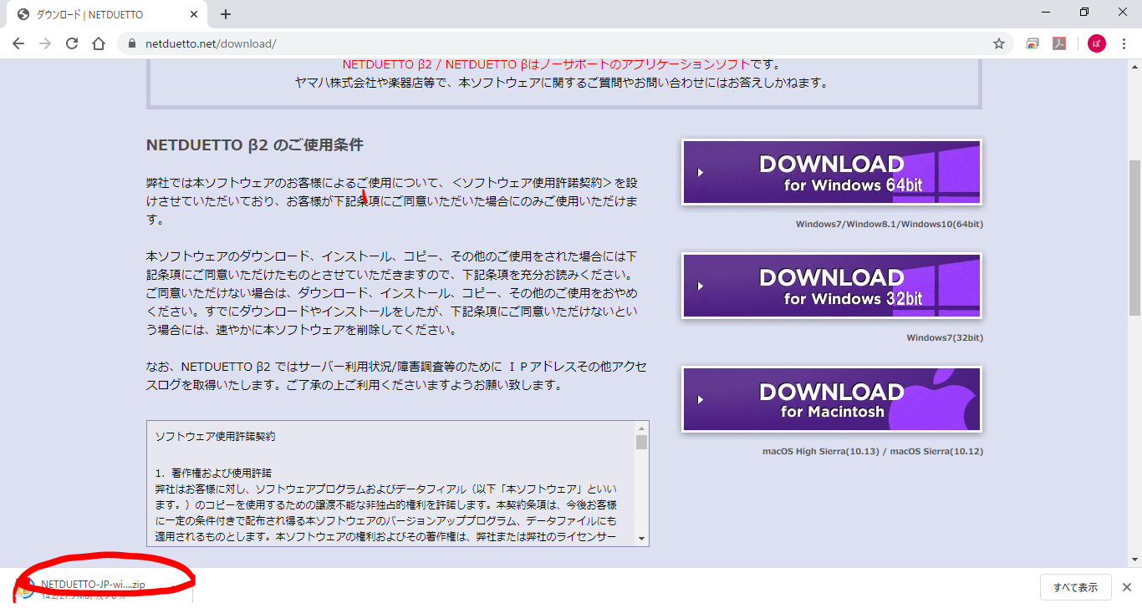Download NETDUETTO for Macintosh
The width and height of the screenshot is (1142, 608).
point(832,399)
